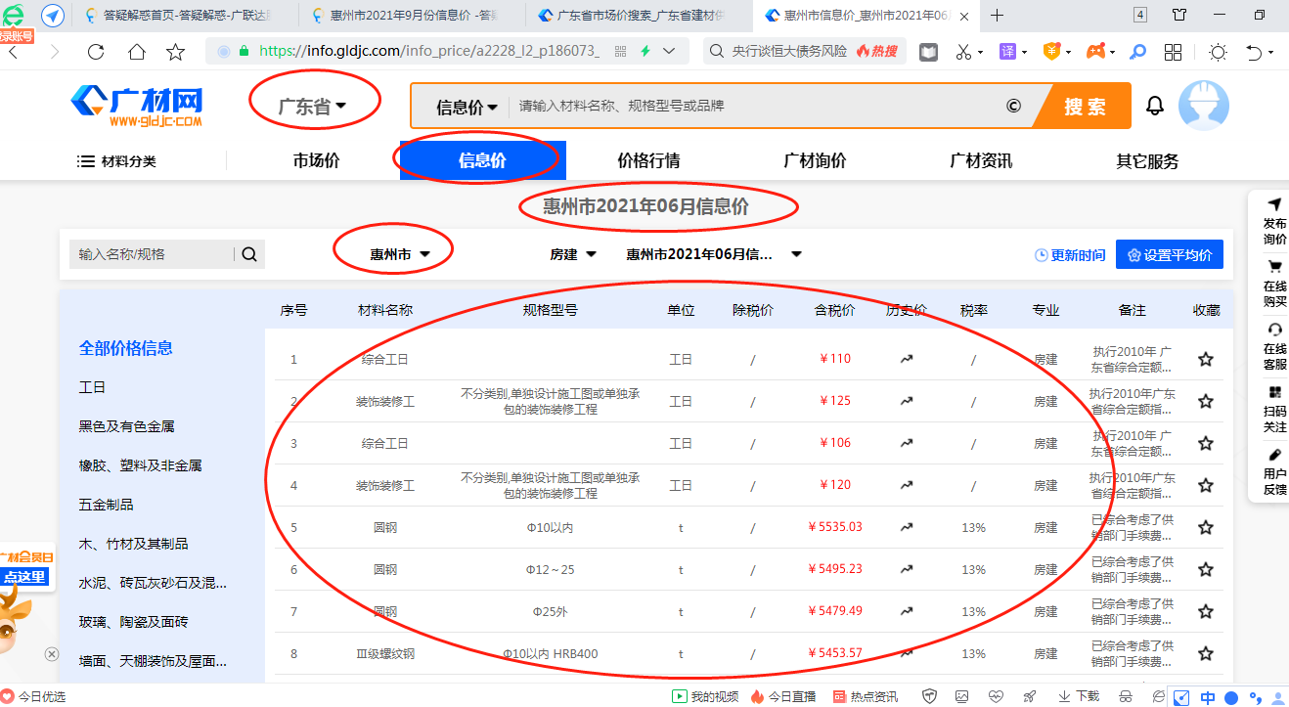Image resolution: width=1289 pixels, height=707 pixels.
Task: Show price history for ￥5479.49 row
Action: (x=907, y=611)
